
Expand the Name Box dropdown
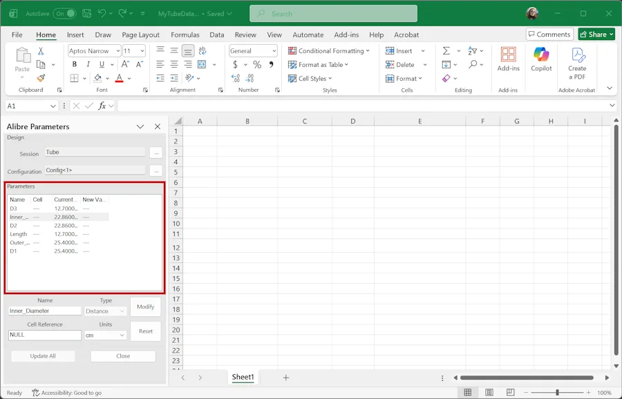53,106
